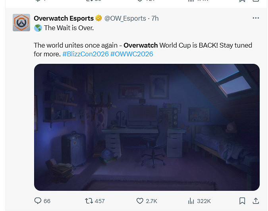
Task: Click the Overwatch Esports display name
Action: [x=64, y=18]
